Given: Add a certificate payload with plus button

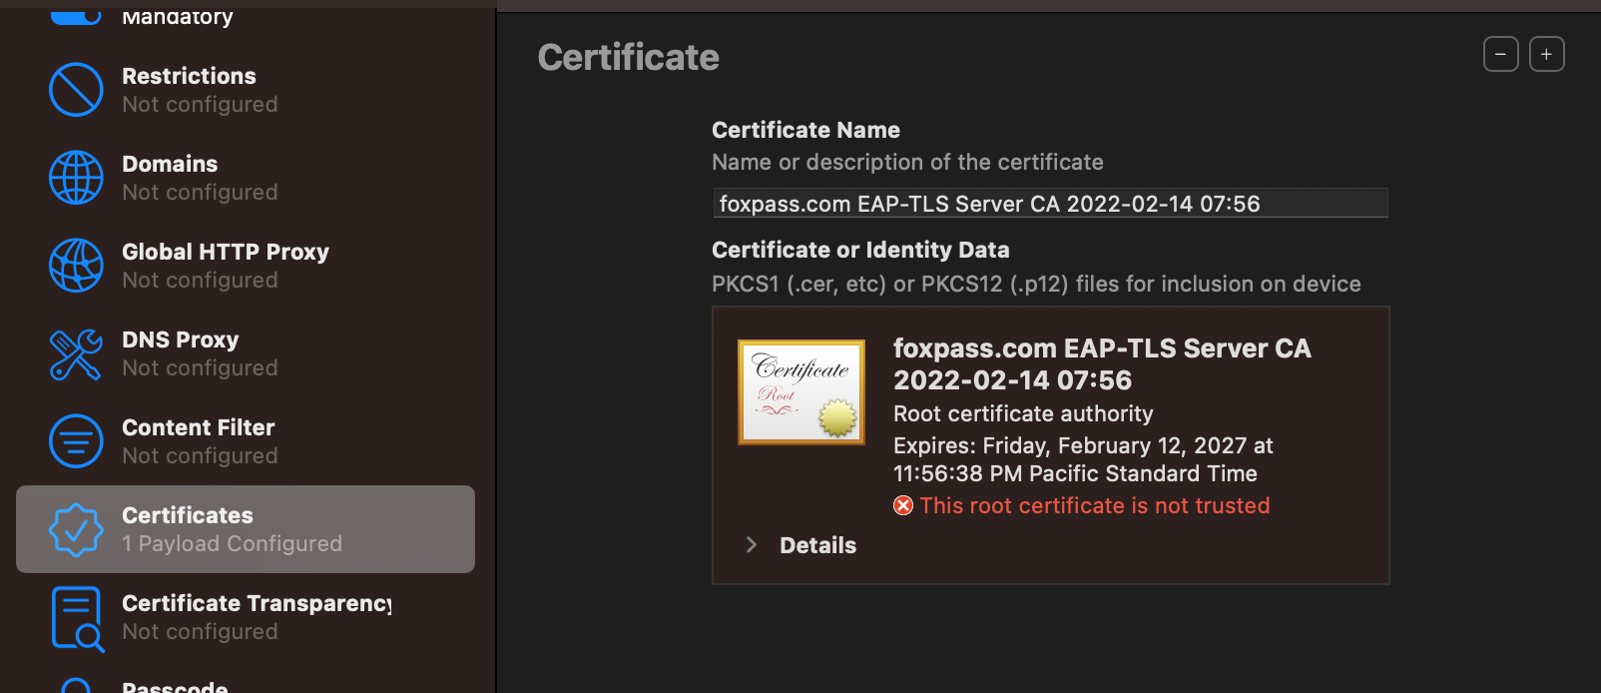Looking at the screenshot, I should (1546, 54).
